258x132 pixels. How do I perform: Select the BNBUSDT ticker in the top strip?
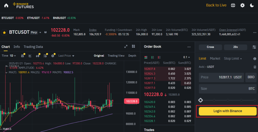click(64, 18)
